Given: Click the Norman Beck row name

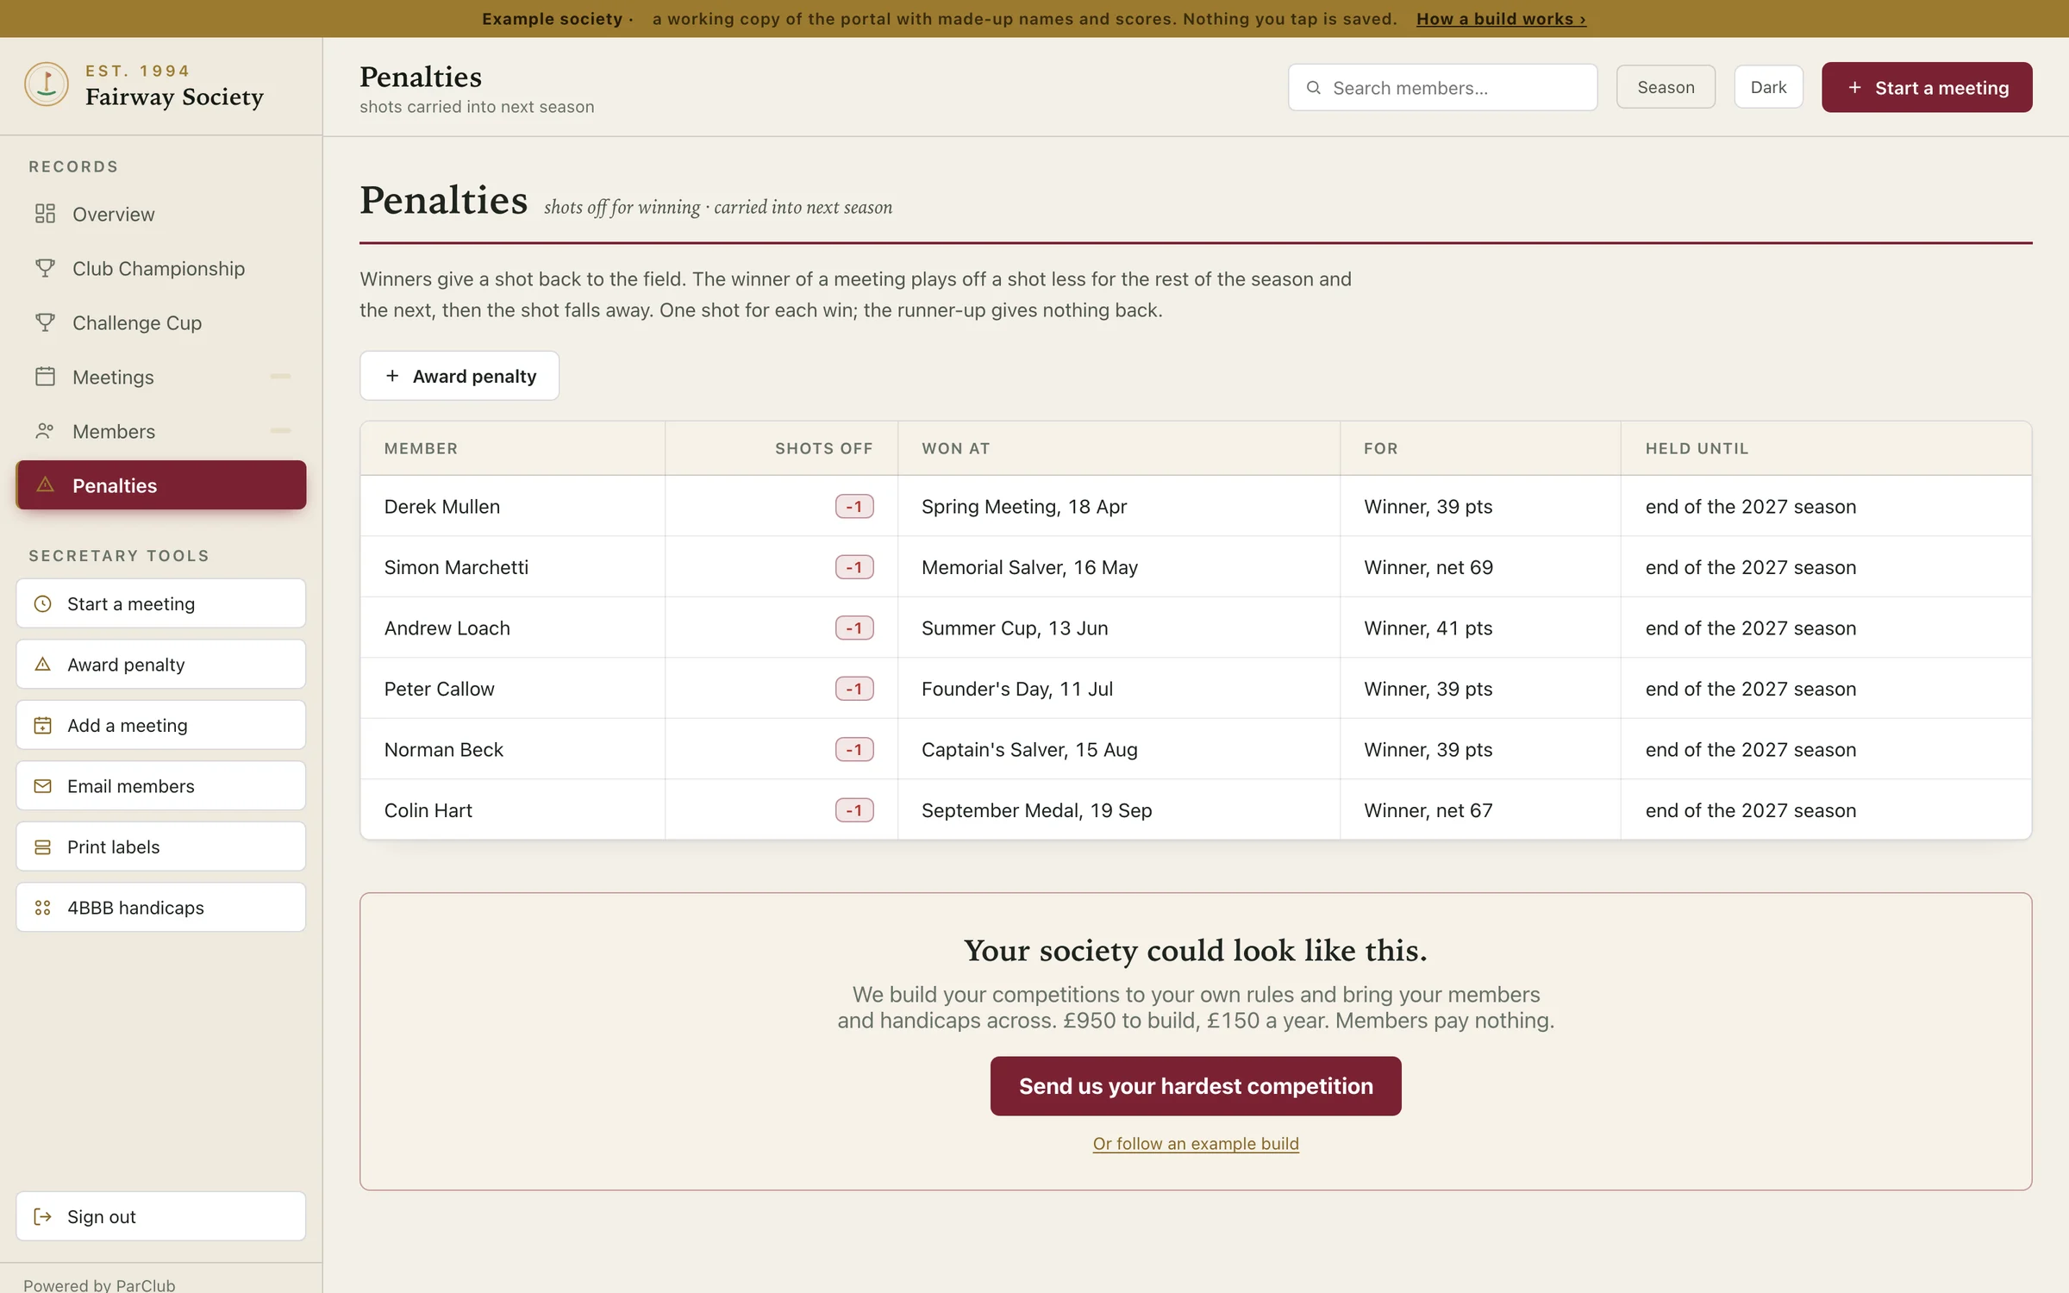Looking at the screenshot, I should click(443, 749).
